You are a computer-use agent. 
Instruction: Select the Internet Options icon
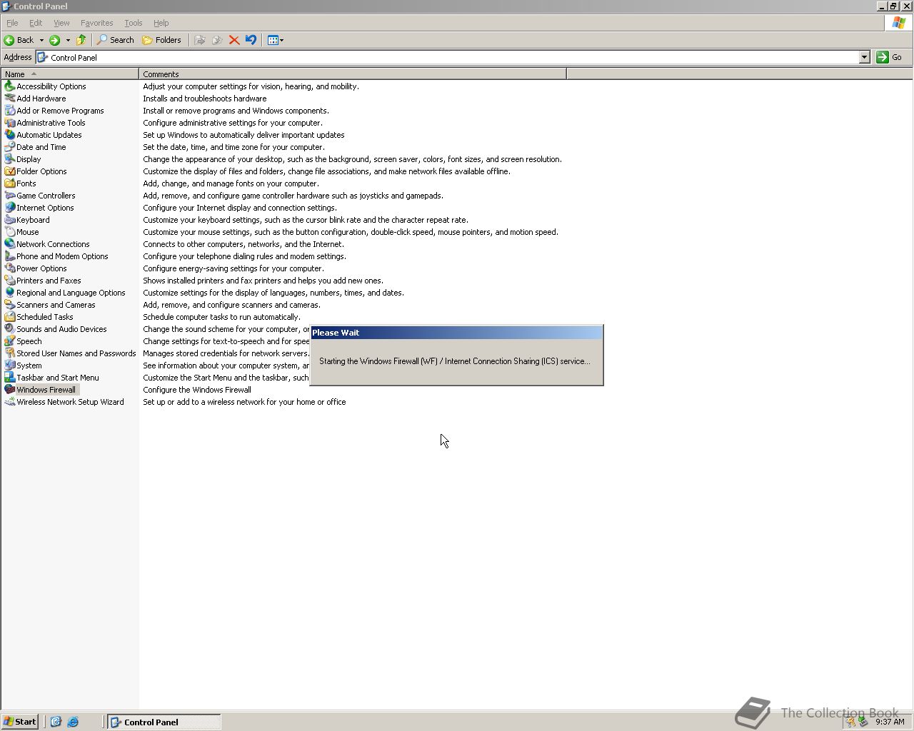point(10,208)
